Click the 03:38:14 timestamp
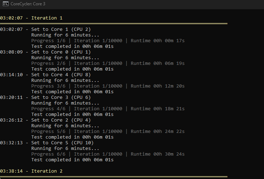The height and width of the screenshot is (179, 264). [x=11, y=171]
